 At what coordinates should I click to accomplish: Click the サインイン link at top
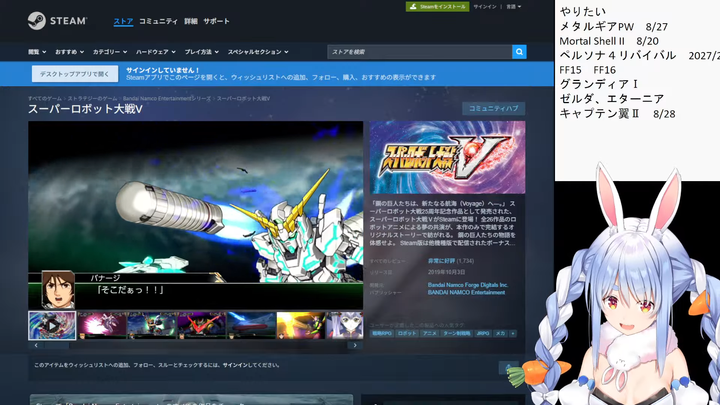point(485,7)
